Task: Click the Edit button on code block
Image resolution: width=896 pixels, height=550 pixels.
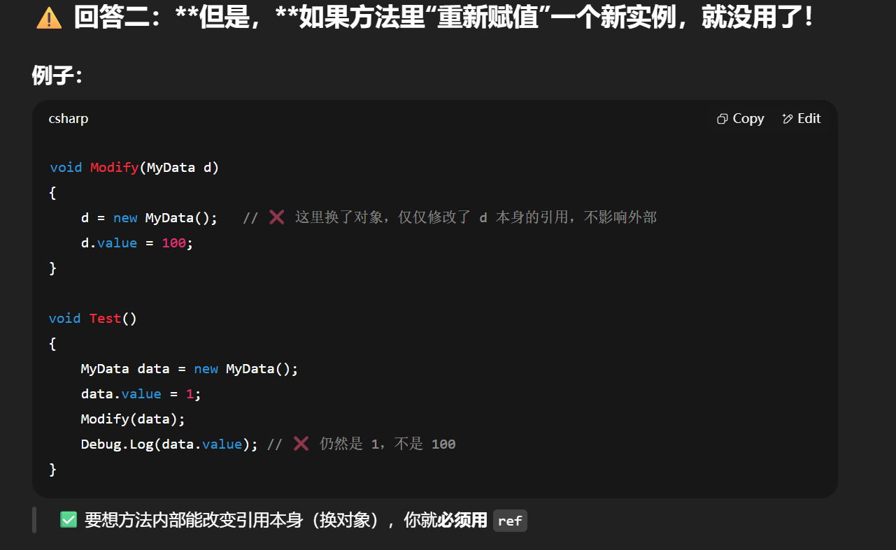Action: click(x=802, y=119)
